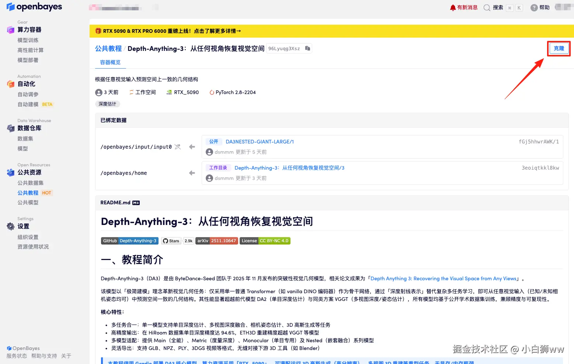Viewport: 574px width, 364px height.
Task: Open the 公共资源 sidebar icon
Action: [x=10, y=173]
